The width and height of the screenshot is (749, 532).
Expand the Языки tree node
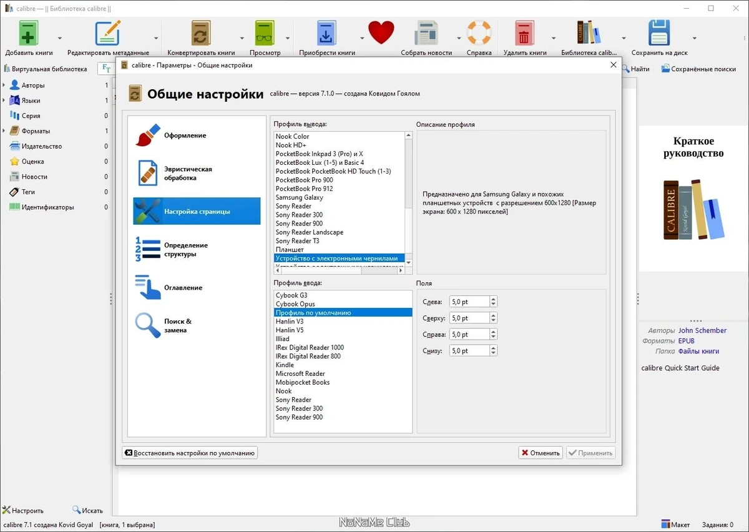pos(4,100)
